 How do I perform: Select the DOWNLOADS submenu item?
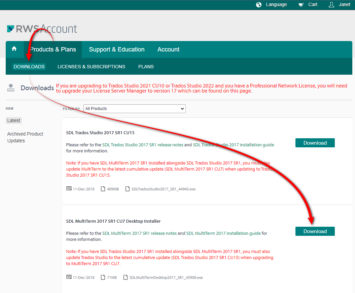29,67
